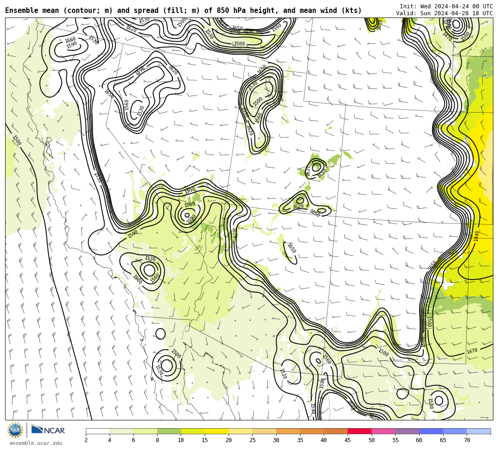Click the light green 6–8 colorbar segment
The image size is (498, 449).
(145, 431)
